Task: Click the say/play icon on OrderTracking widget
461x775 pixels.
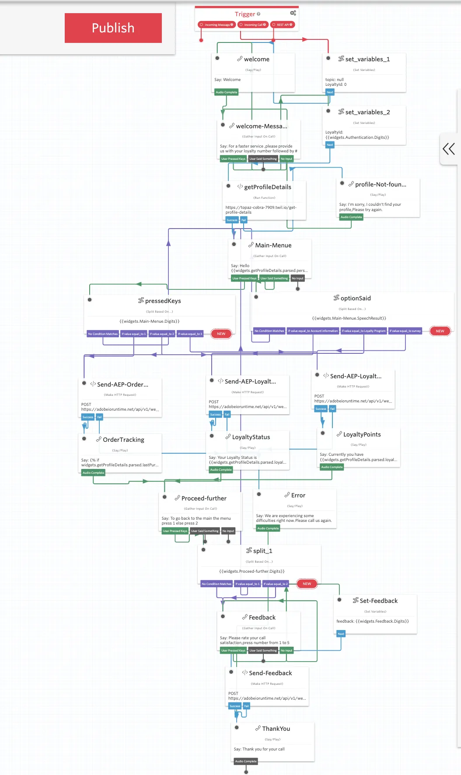Action: 99,439
